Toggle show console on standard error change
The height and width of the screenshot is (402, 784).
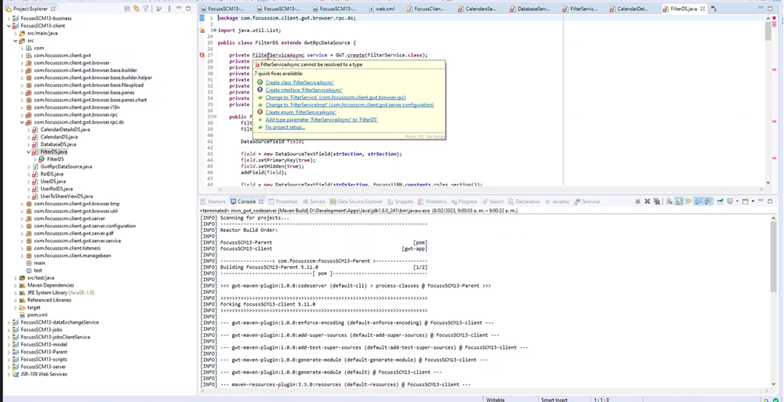707,201
